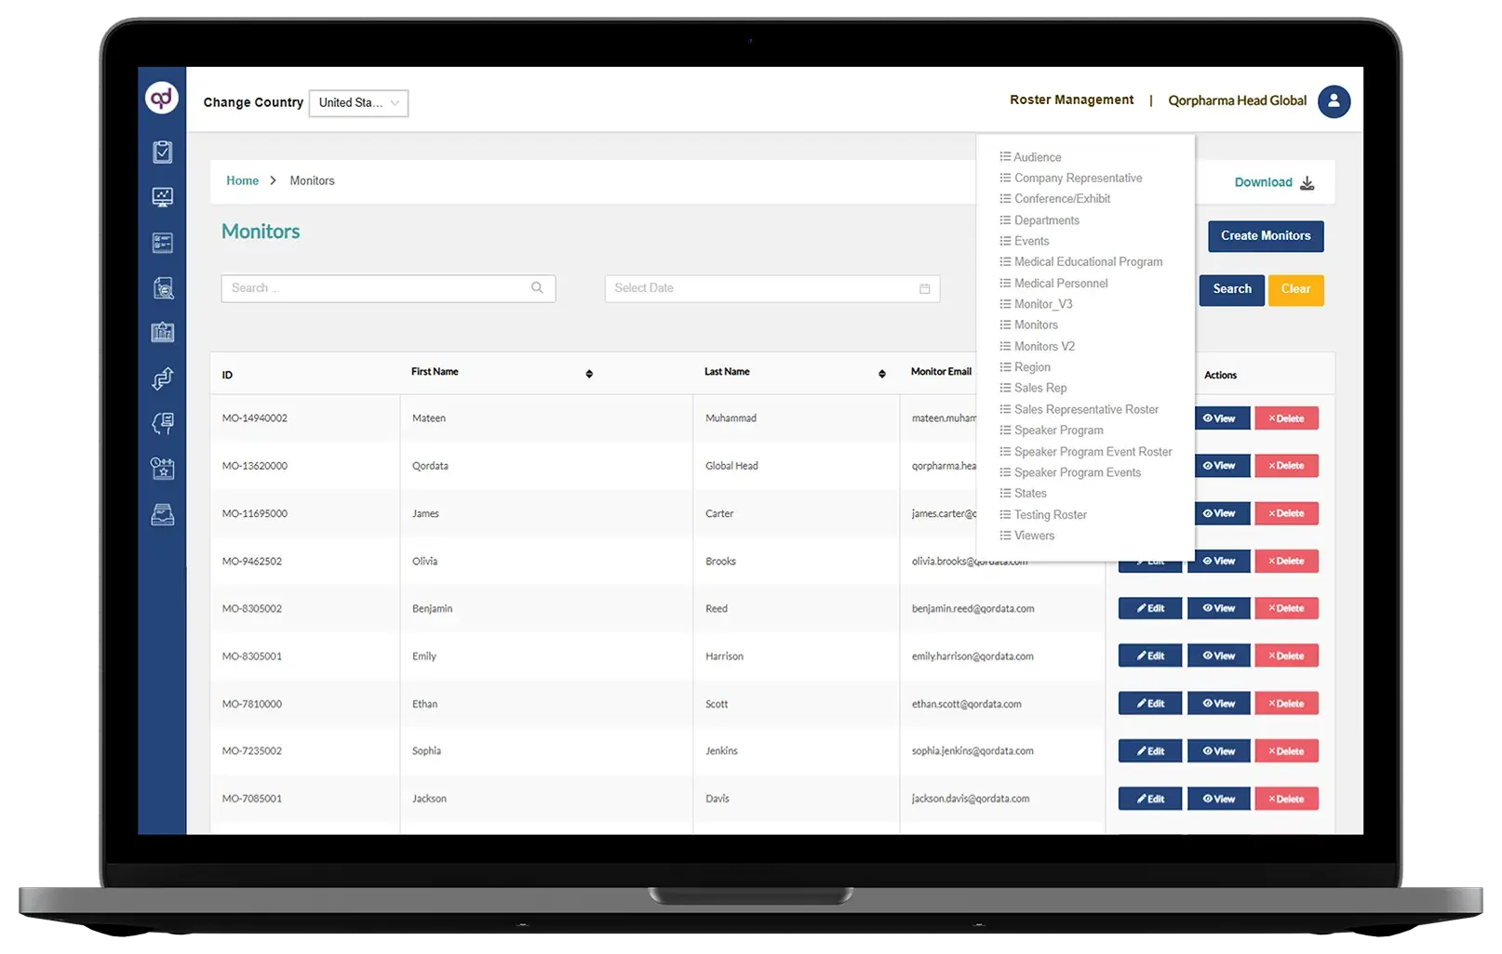Click the magnifier icon in search box
Viewport: 1502px width, 954px height.
(537, 288)
